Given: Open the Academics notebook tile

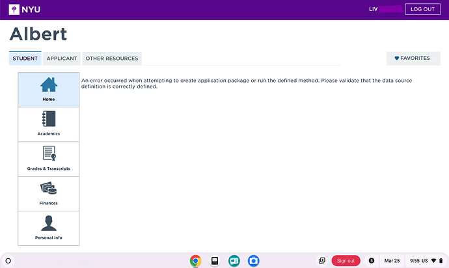Looking at the screenshot, I should (49, 124).
